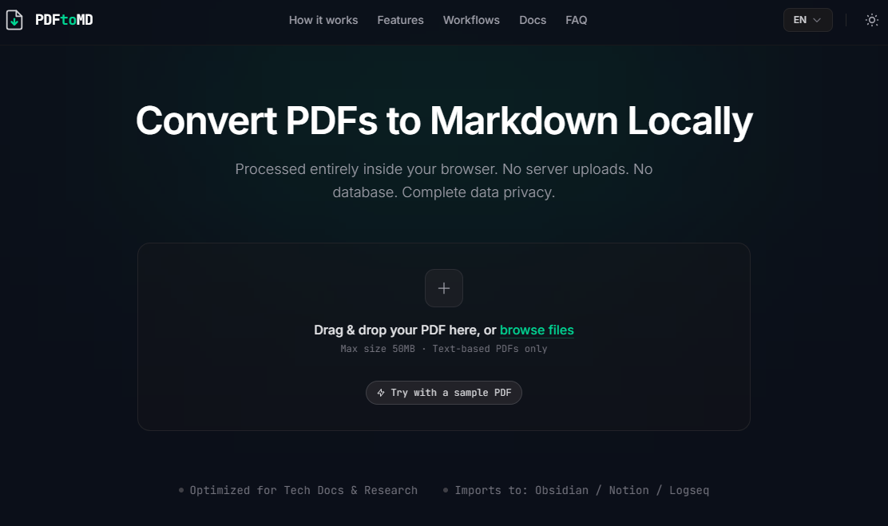Try with a sample PDF button

point(444,393)
